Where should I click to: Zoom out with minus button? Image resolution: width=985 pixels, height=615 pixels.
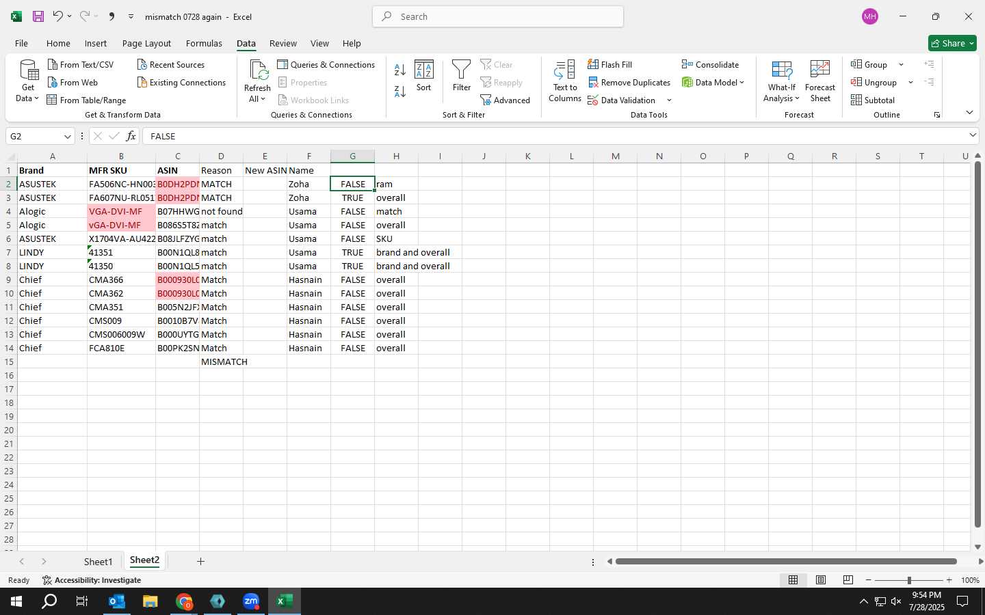point(869,580)
